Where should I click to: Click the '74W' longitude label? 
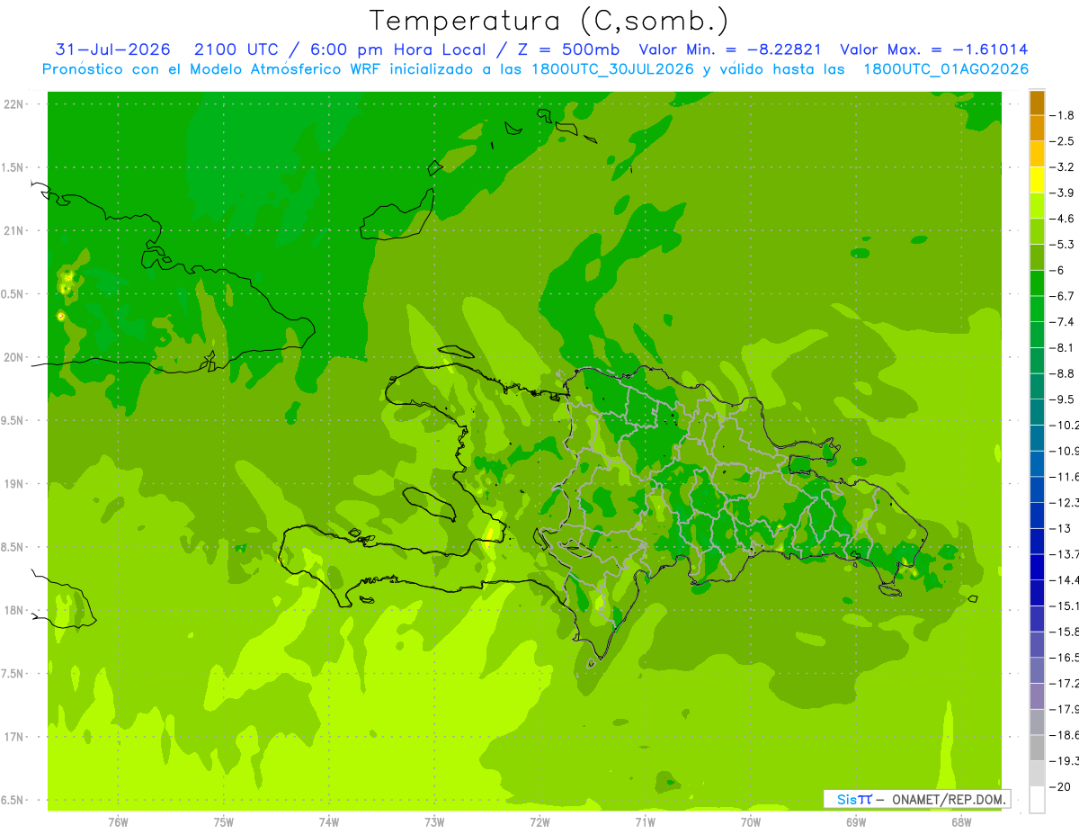coord(329,822)
